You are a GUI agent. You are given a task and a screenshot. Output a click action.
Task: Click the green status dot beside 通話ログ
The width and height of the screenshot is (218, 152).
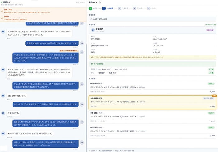click(x=2, y=2)
